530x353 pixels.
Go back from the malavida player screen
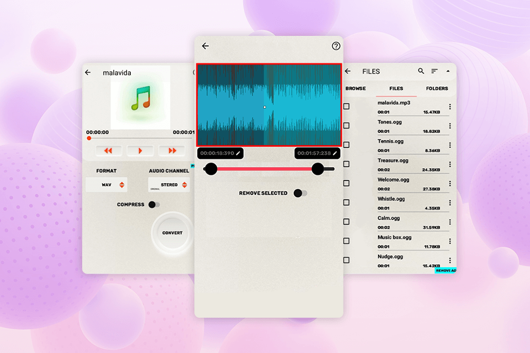coord(88,72)
